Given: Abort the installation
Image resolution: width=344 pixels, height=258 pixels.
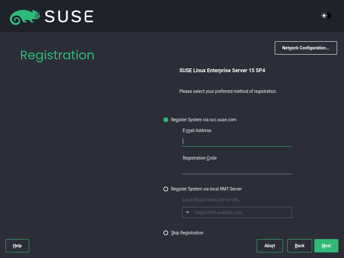Looking at the screenshot, I should [x=270, y=246].
